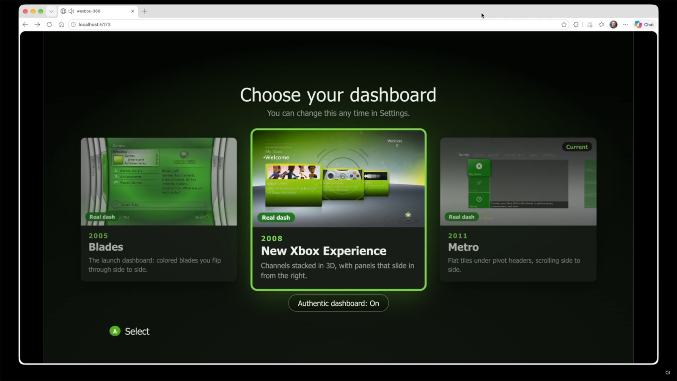Click the browser reload icon

(x=49, y=25)
